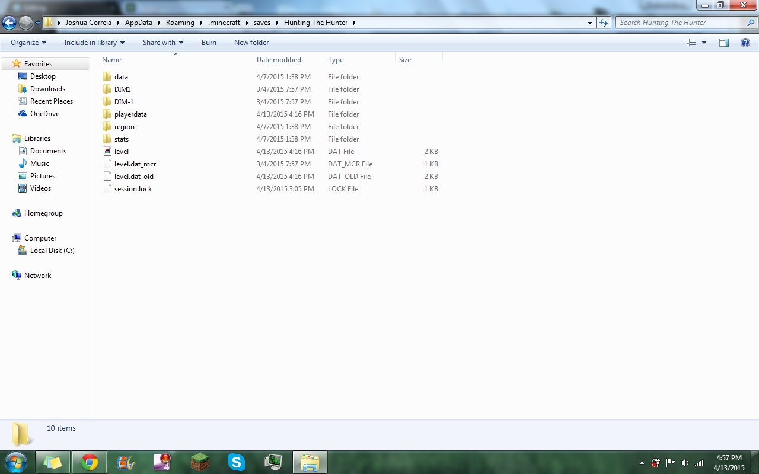Open the Music library
The width and height of the screenshot is (759, 474).
[40, 164]
